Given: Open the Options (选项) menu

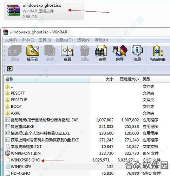Looking at the screenshot, I should pyautogui.click(x=84, y=40).
